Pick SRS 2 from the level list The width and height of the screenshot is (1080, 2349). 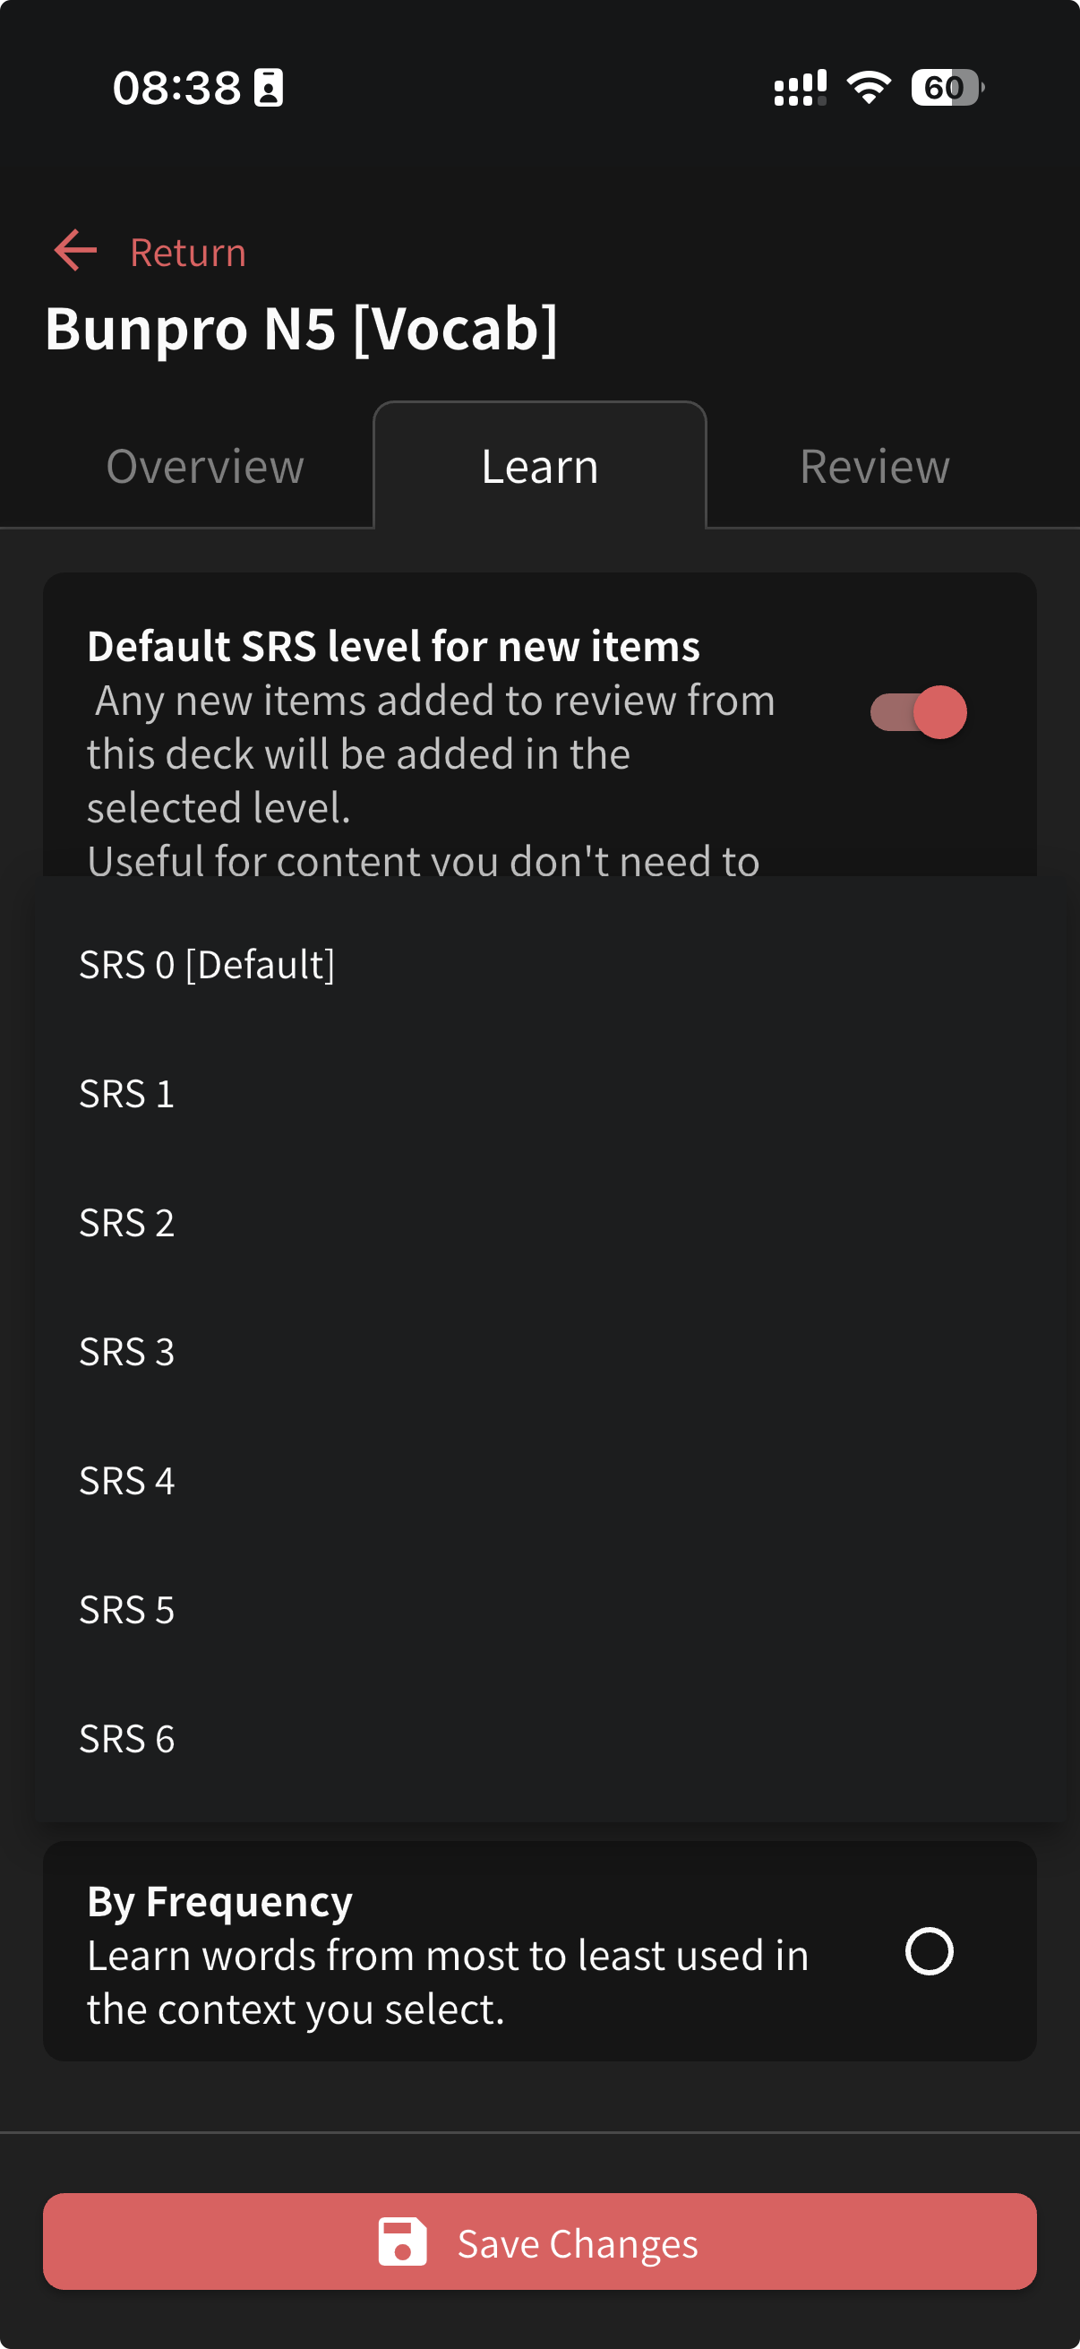coord(126,1223)
